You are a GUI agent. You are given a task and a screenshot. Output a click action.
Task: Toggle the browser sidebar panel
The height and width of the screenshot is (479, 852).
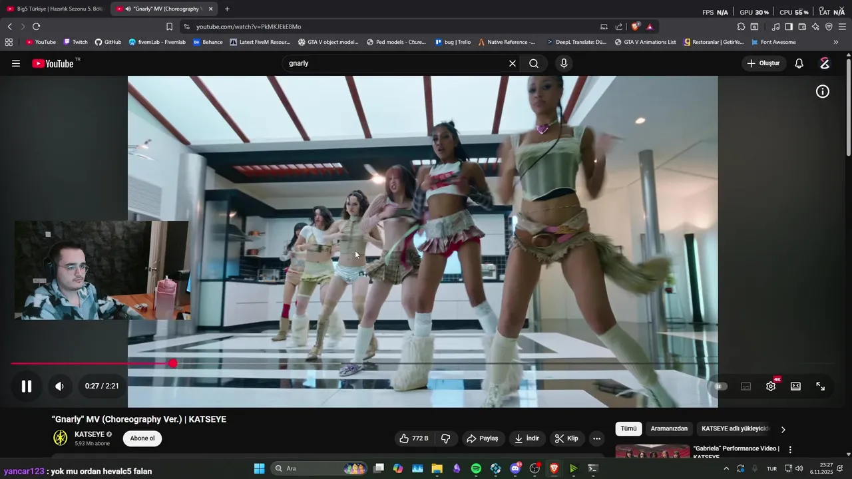[x=789, y=27]
